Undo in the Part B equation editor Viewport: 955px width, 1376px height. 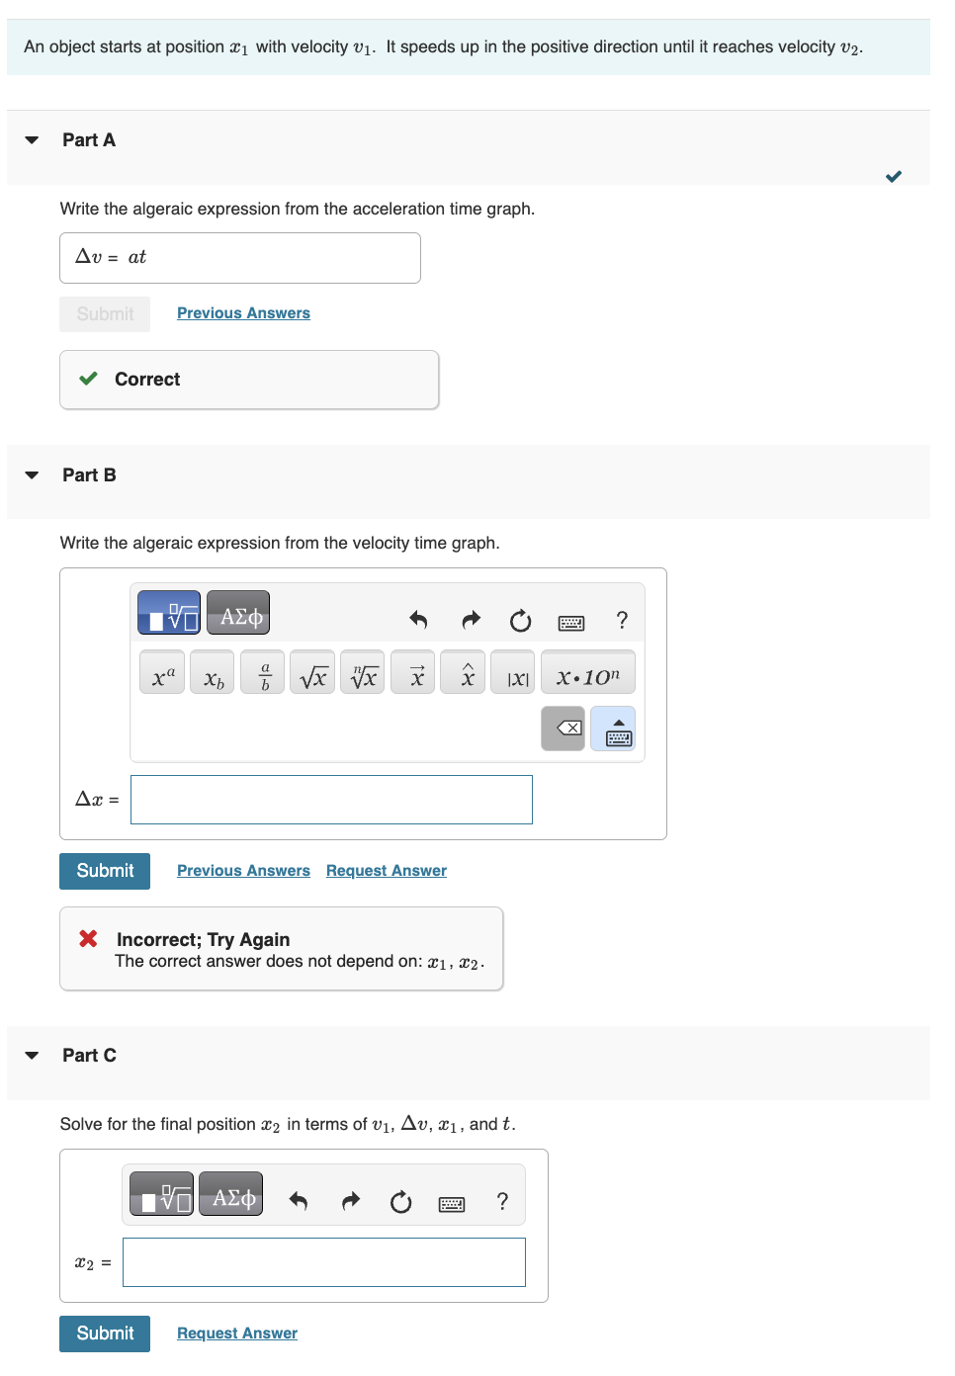[416, 620]
